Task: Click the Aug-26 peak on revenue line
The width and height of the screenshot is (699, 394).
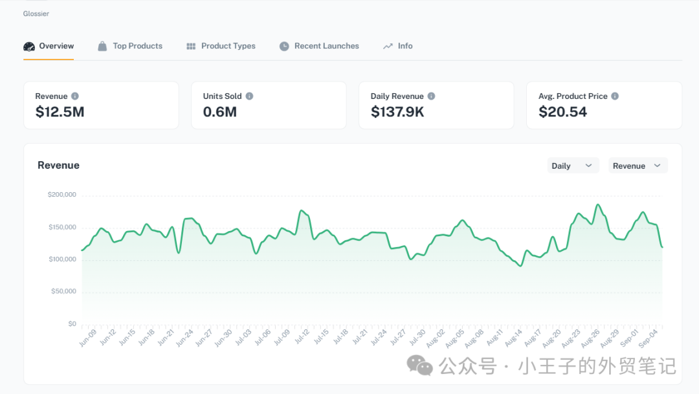Action: (x=598, y=205)
